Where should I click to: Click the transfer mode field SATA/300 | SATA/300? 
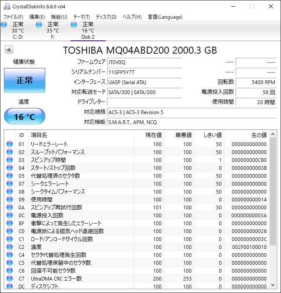[144, 92]
